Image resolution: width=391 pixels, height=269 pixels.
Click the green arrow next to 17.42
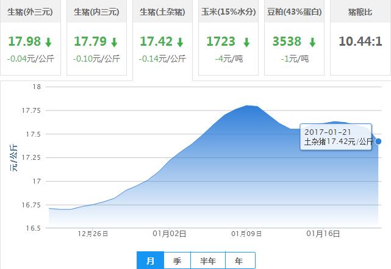point(179,43)
